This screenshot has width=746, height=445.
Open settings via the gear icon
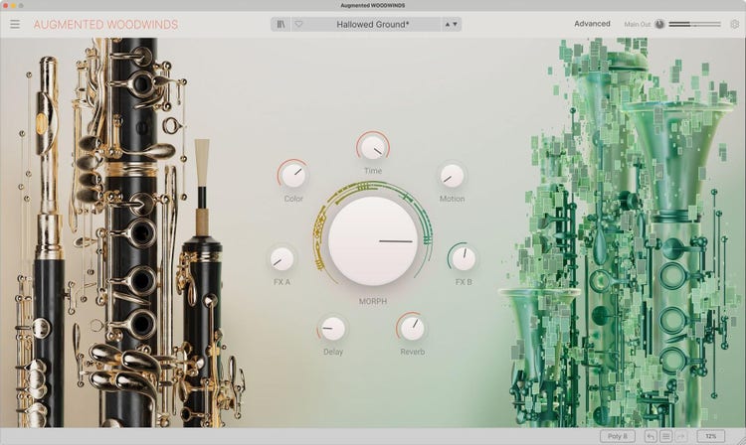click(x=735, y=24)
